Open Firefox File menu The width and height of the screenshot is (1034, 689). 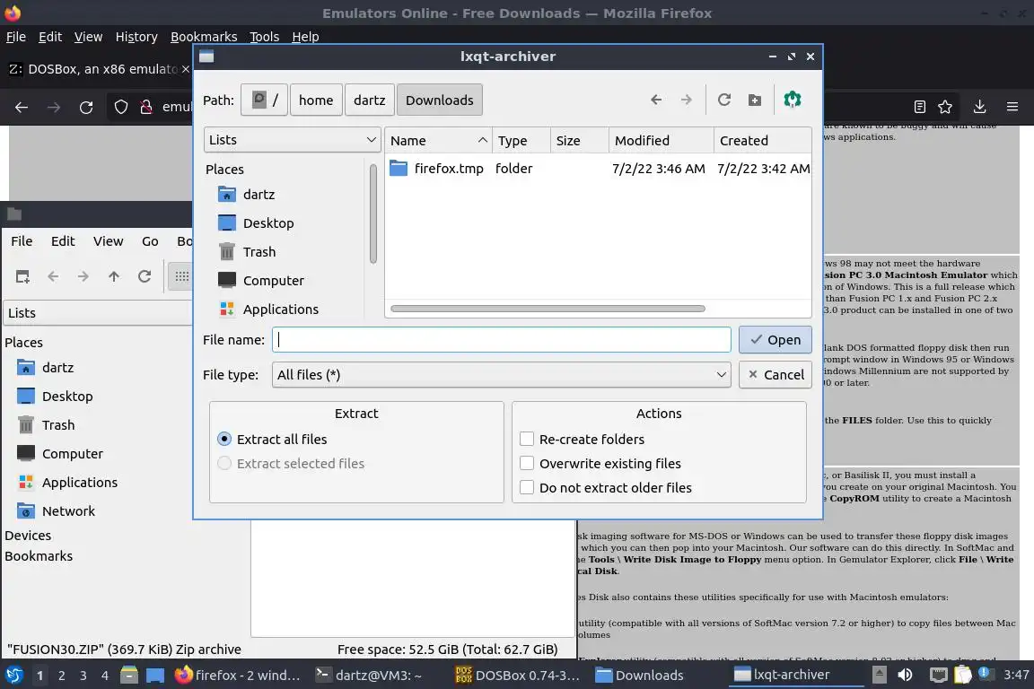point(16,37)
